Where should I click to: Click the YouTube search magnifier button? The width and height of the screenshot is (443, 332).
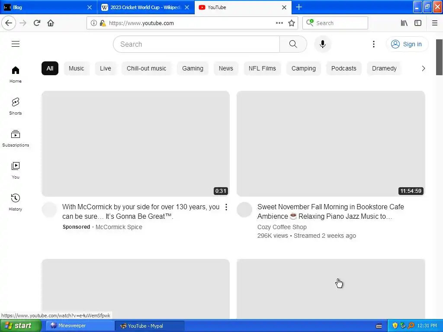tap(293, 44)
